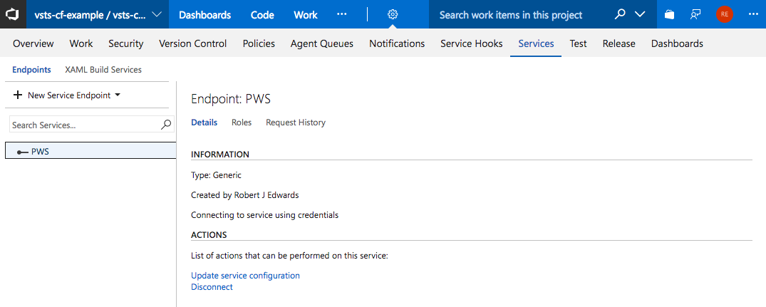The image size is (766, 307).
Task: Focus the Search Services input field
Action: pyautogui.click(x=84, y=125)
